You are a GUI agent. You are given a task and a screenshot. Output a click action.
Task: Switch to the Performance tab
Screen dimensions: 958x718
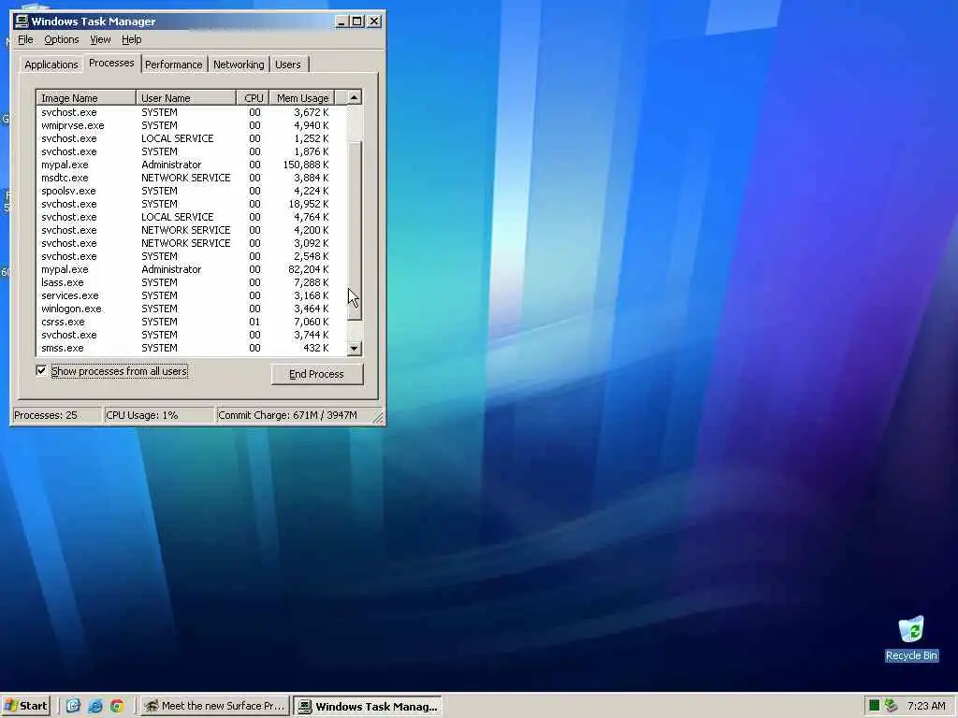tap(173, 65)
